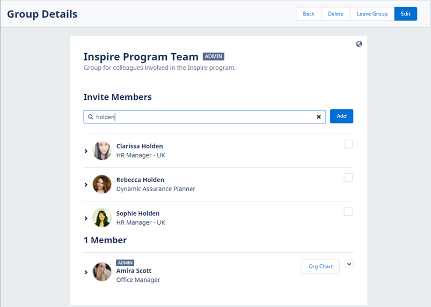The image size is (431, 307).
Task: Click the search magnifier icon
Action: 91,116
